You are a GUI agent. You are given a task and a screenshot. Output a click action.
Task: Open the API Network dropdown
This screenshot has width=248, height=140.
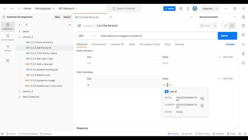[68, 9]
